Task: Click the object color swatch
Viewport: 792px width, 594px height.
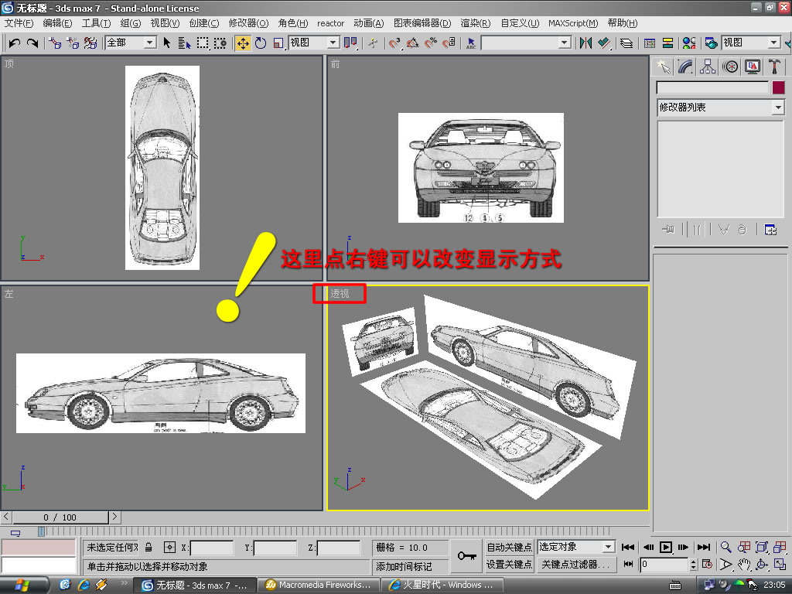Action: [778, 87]
